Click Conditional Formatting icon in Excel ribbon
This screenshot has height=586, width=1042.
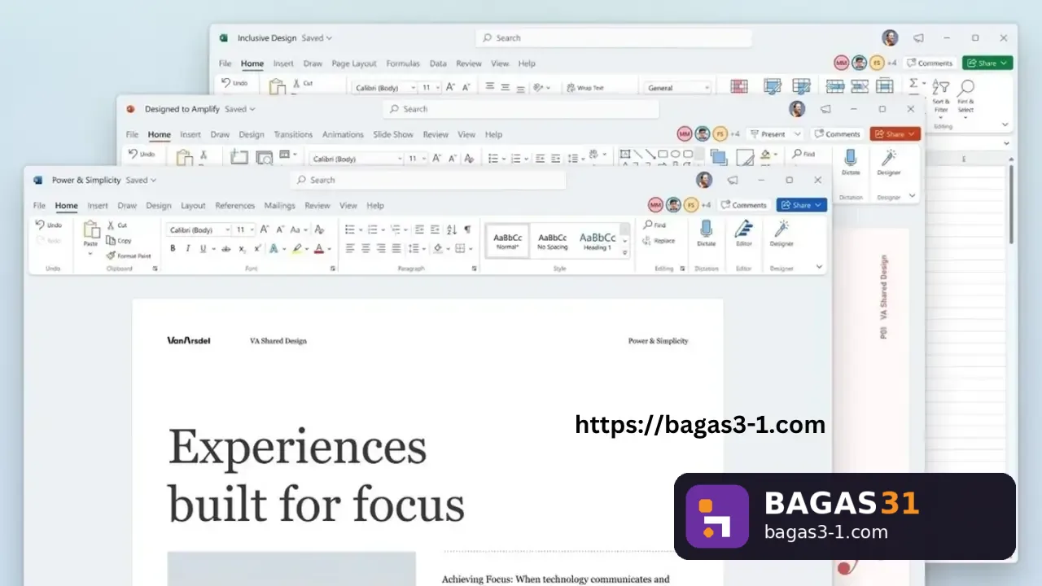click(739, 86)
